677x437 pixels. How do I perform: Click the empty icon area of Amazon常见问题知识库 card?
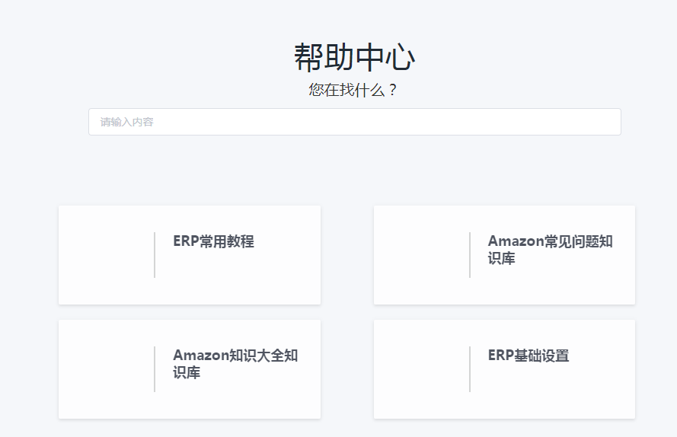coord(422,255)
